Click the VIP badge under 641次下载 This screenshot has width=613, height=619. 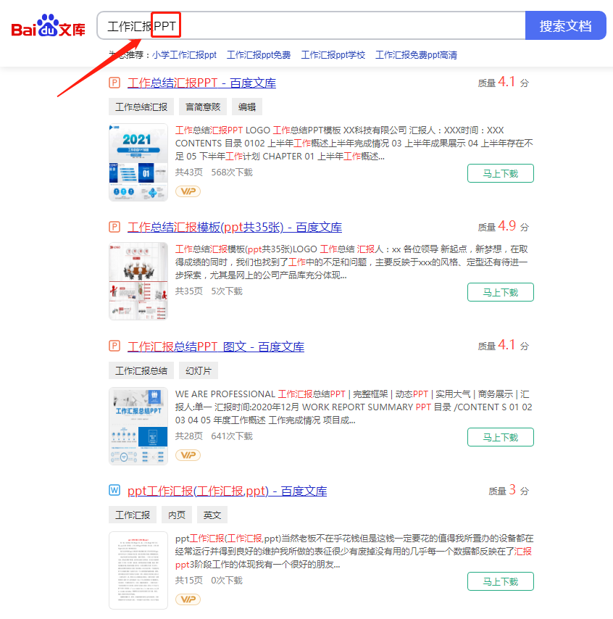[188, 455]
